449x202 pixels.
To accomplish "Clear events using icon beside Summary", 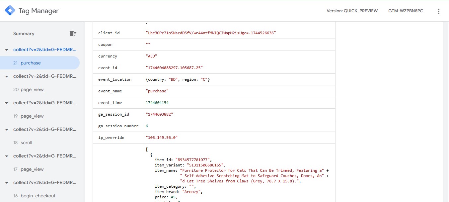I will pyautogui.click(x=73, y=34).
